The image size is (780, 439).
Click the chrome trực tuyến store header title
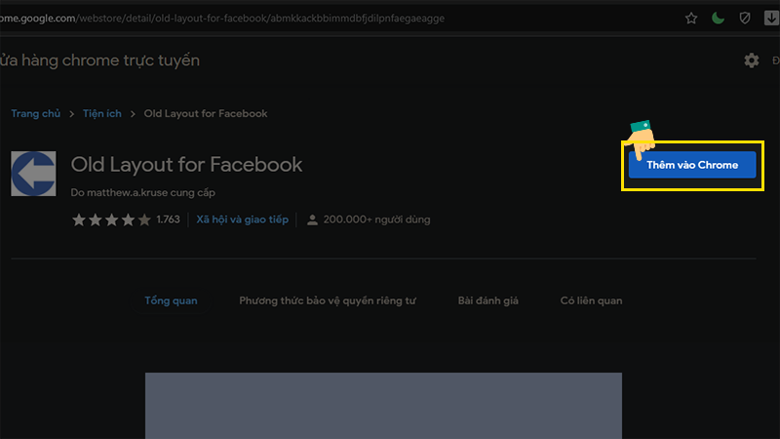pyautogui.click(x=99, y=60)
